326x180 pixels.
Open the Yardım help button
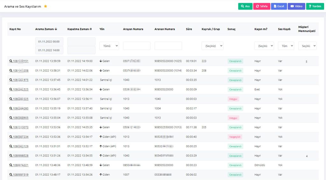tap(315, 6)
